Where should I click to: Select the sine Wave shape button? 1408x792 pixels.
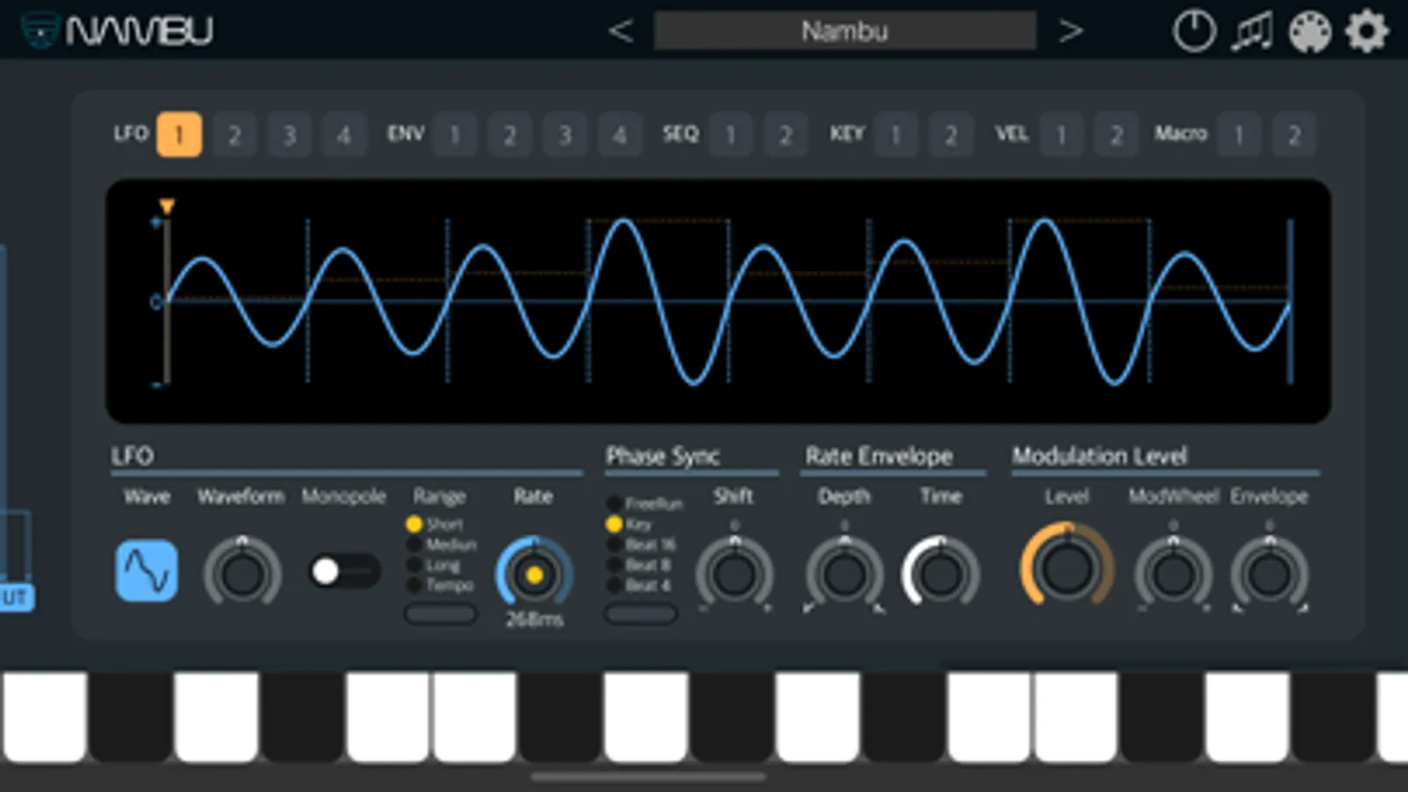146,571
